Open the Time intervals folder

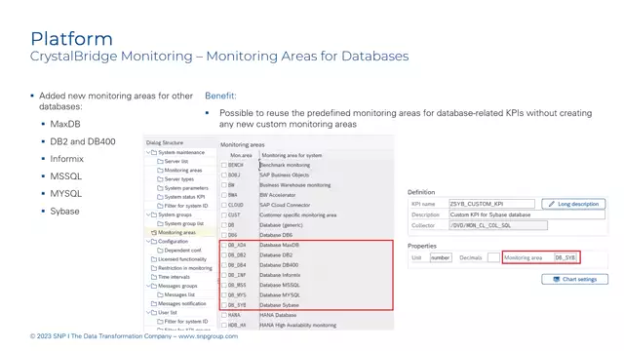171,277
